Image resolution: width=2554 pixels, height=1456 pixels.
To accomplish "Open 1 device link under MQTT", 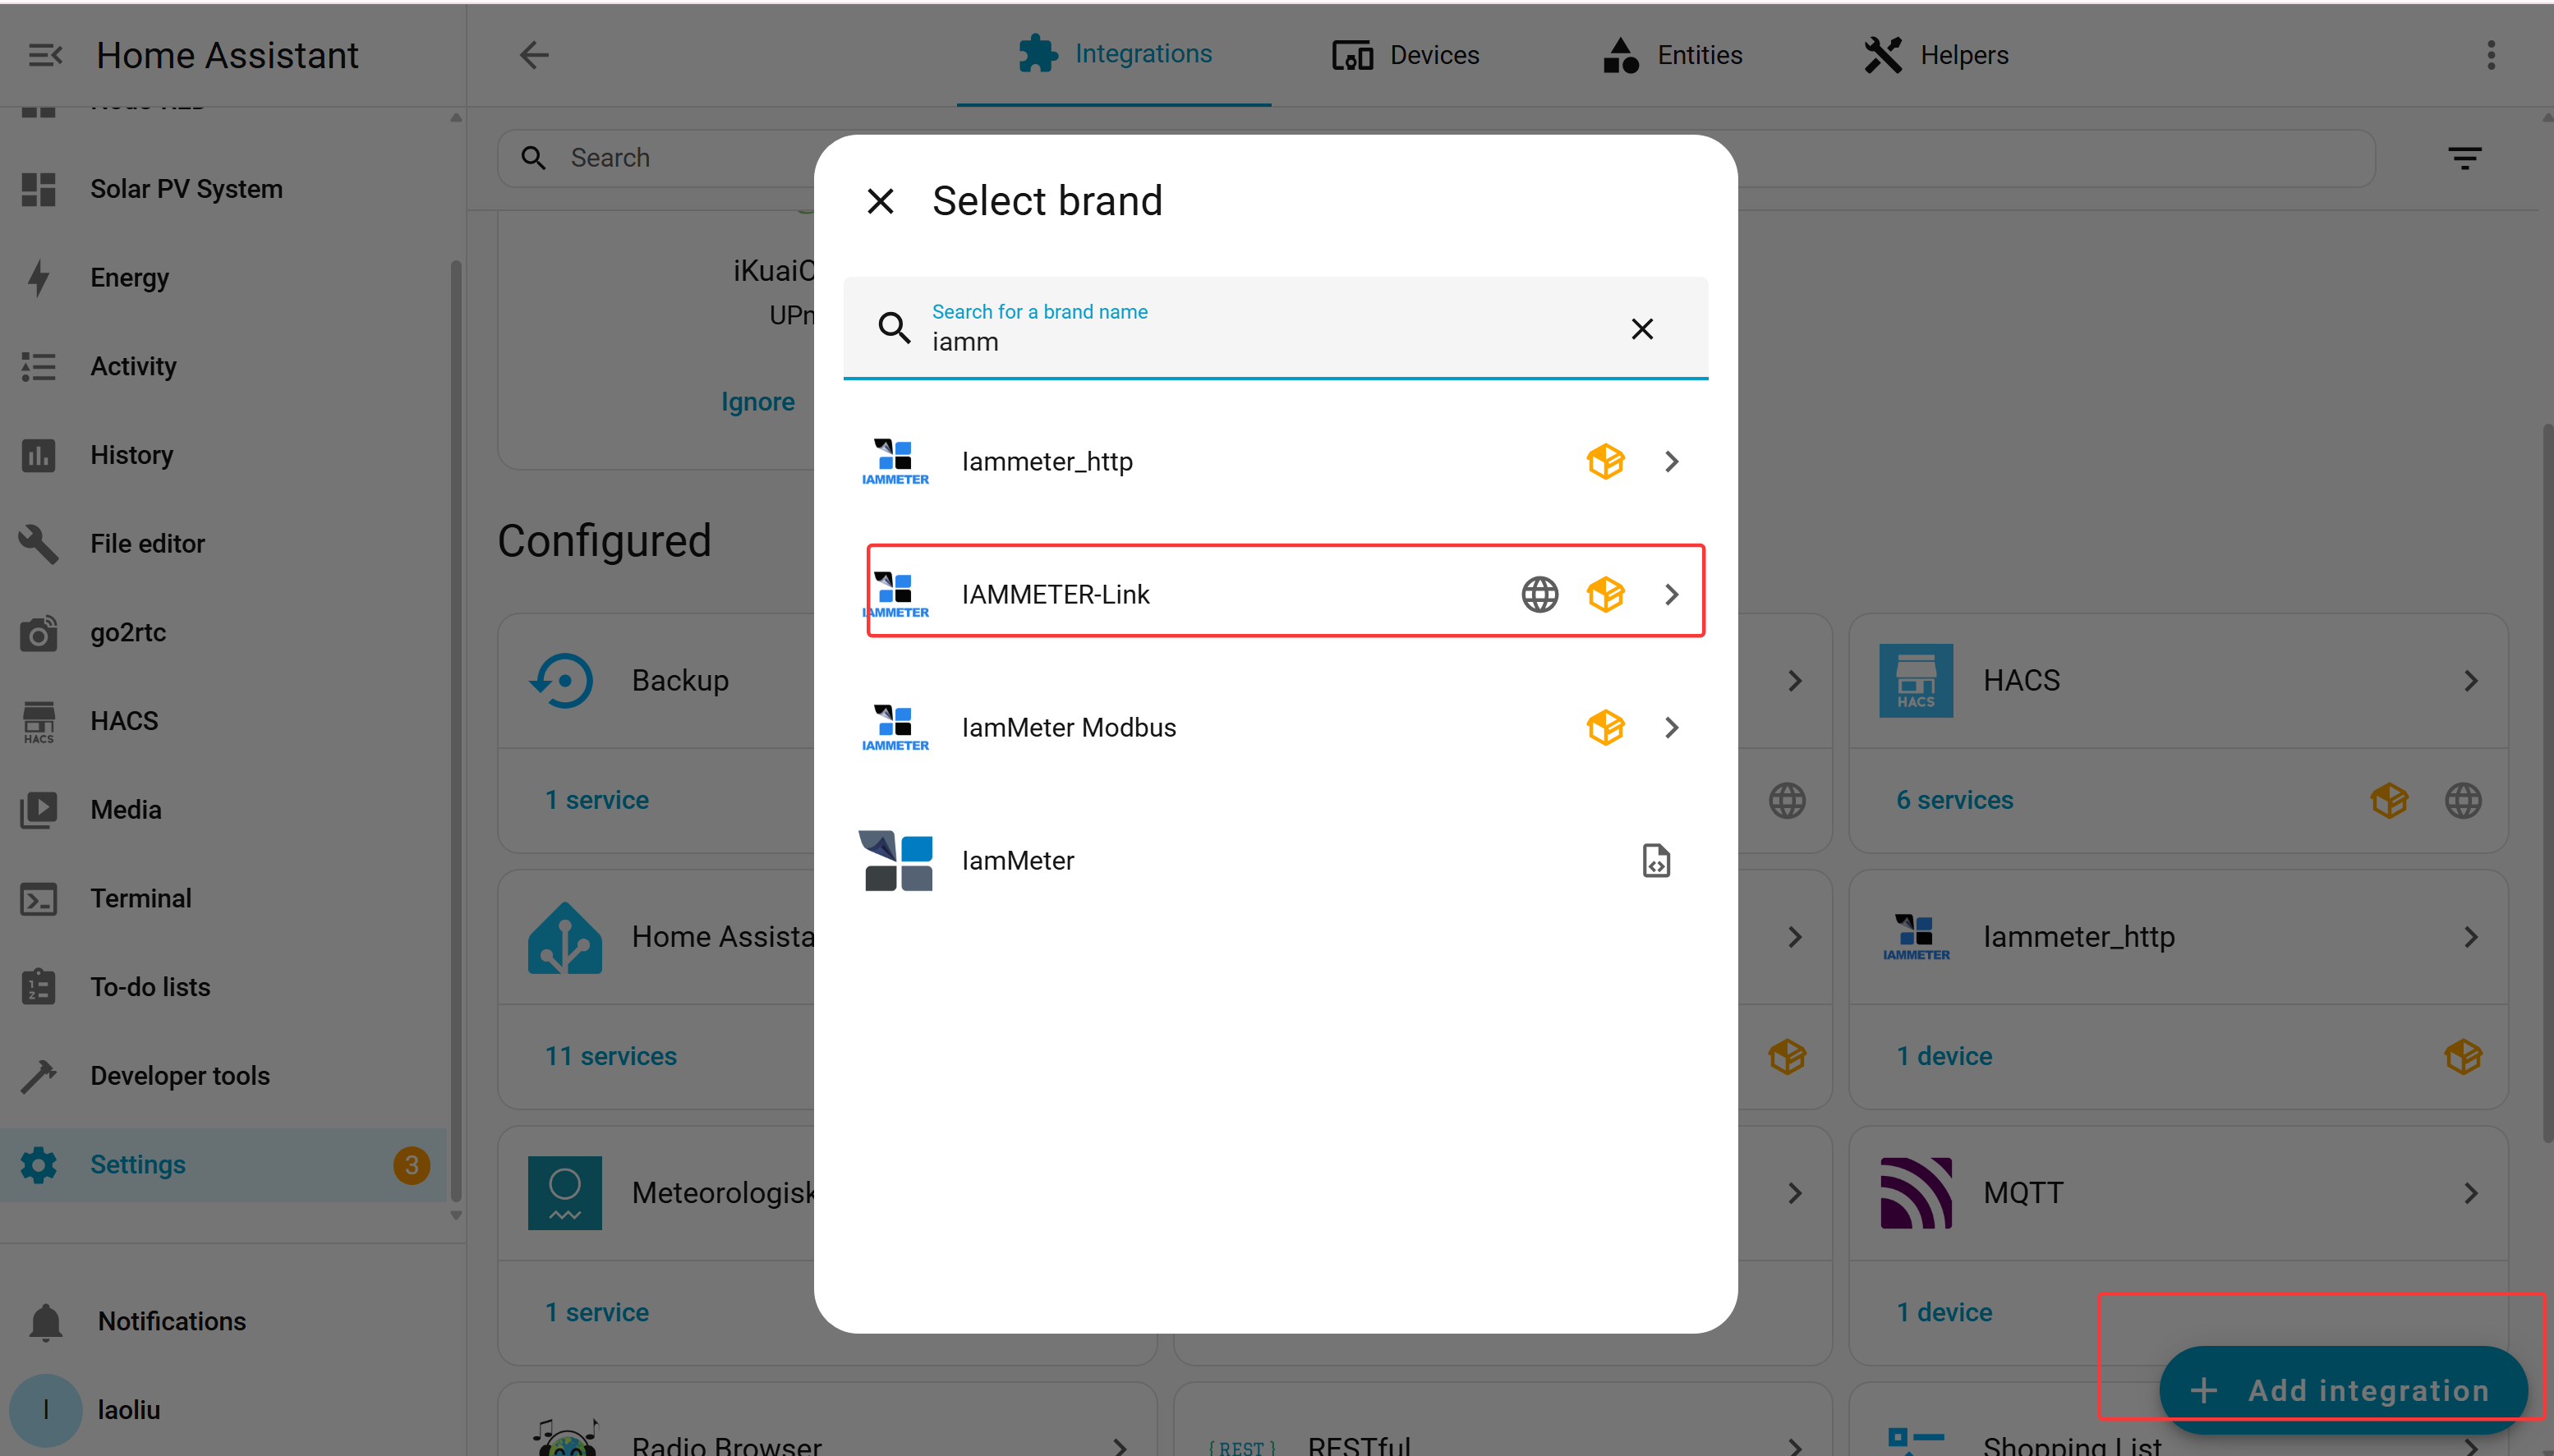I will [x=1944, y=1312].
